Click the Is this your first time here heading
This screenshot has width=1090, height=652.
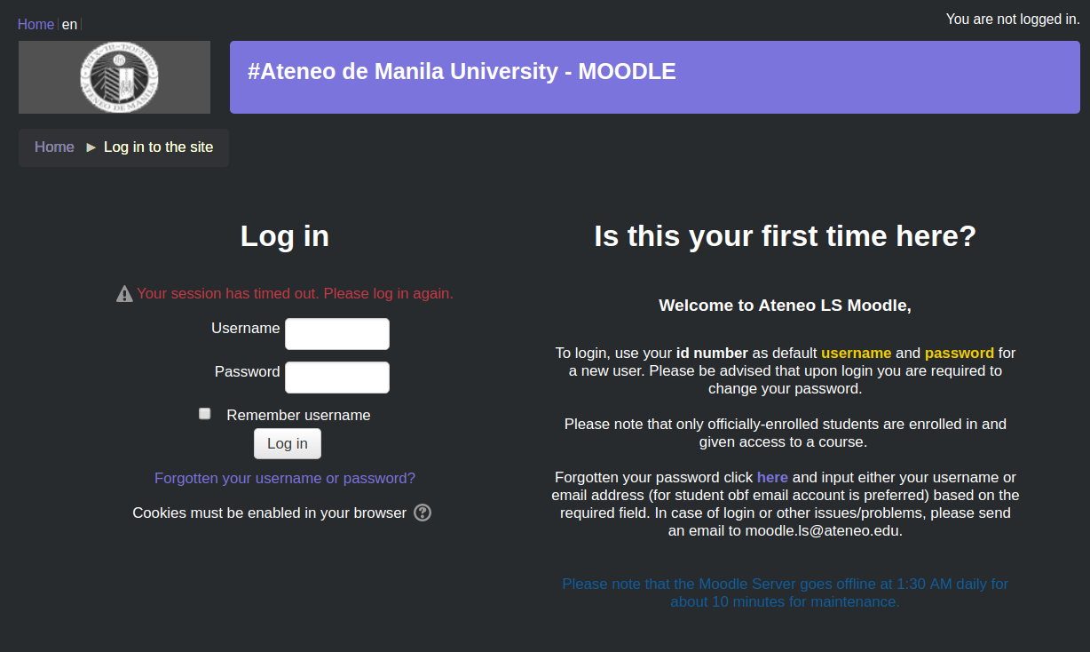(x=785, y=236)
